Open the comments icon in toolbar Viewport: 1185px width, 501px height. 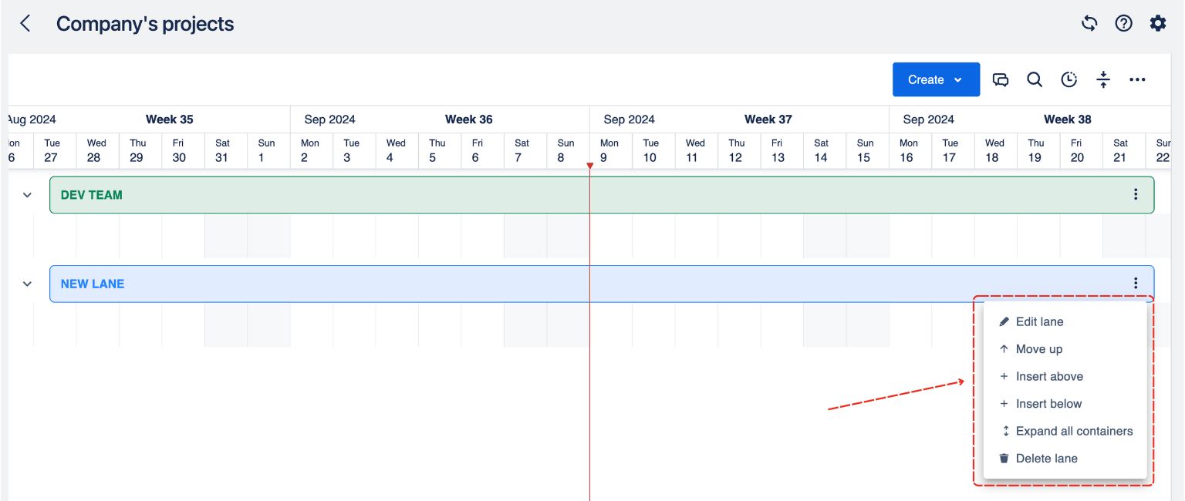tap(1001, 79)
